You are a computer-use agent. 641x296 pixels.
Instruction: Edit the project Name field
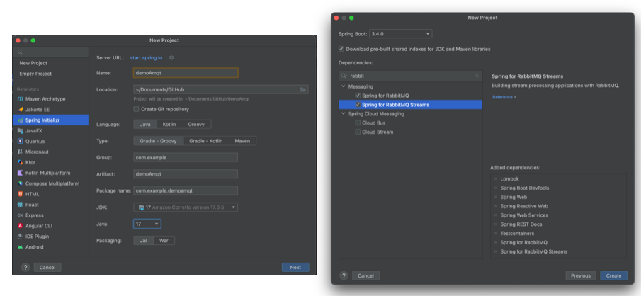pos(186,73)
